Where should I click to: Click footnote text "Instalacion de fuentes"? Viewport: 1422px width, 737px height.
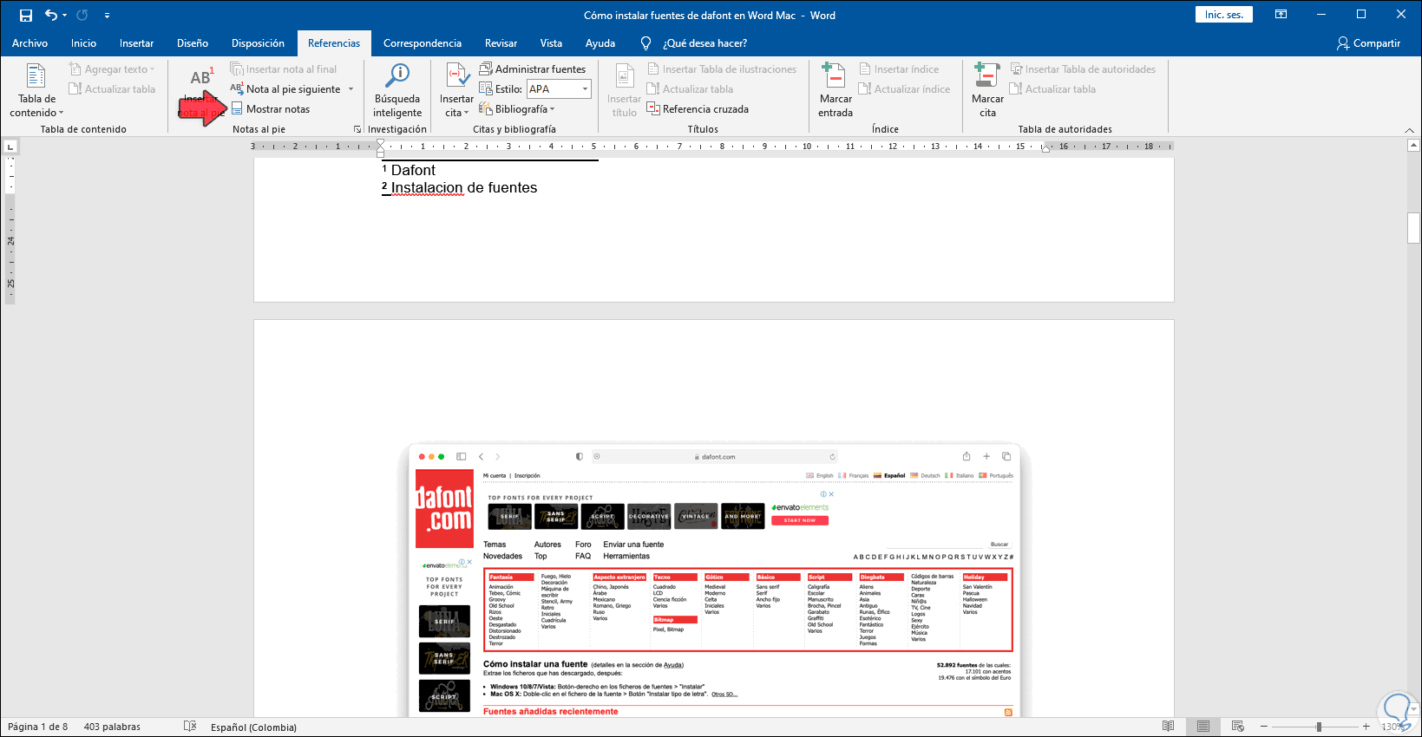[464, 187]
